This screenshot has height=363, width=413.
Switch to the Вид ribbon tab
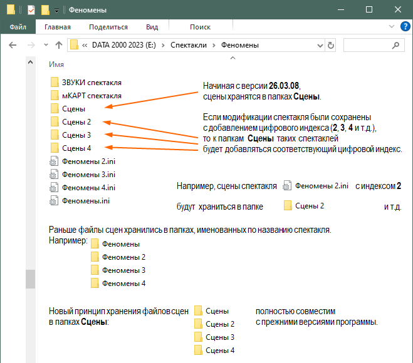pyautogui.click(x=152, y=27)
